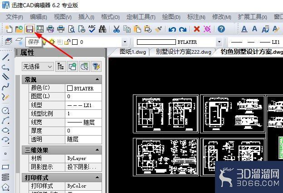The height and width of the screenshot is (193, 283).
Task: Click the single-line text A icon
Action: coord(255,29)
